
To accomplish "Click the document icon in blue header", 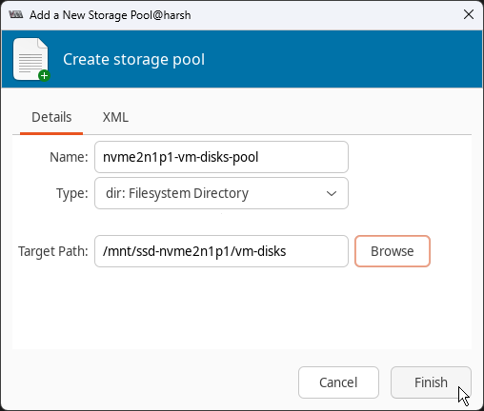I will click(30, 59).
